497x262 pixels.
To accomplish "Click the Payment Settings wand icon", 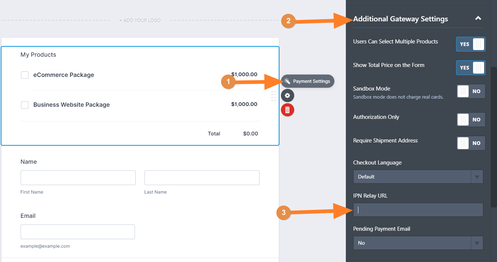I will (x=287, y=81).
